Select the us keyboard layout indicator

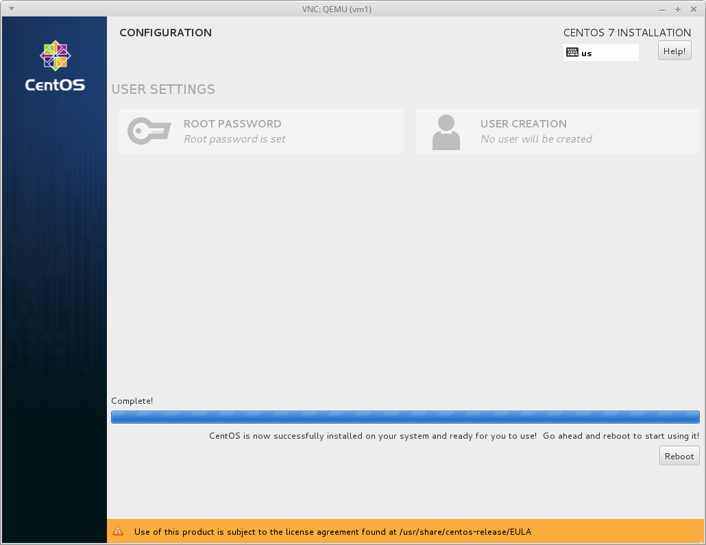(600, 53)
